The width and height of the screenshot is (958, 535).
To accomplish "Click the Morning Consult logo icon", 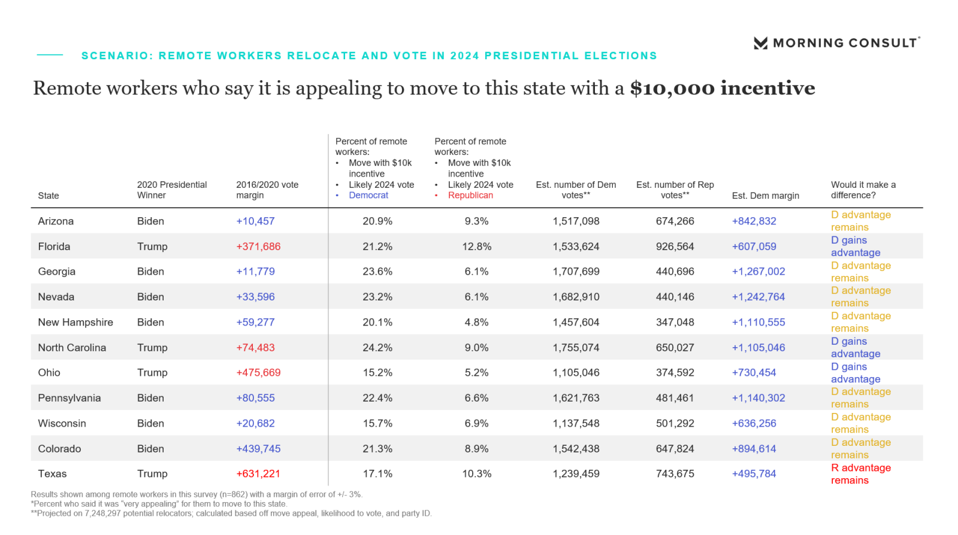I will pyautogui.click(x=760, y=43).
